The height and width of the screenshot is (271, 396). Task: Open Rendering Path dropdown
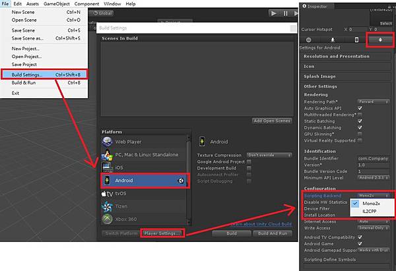(374, 102)
